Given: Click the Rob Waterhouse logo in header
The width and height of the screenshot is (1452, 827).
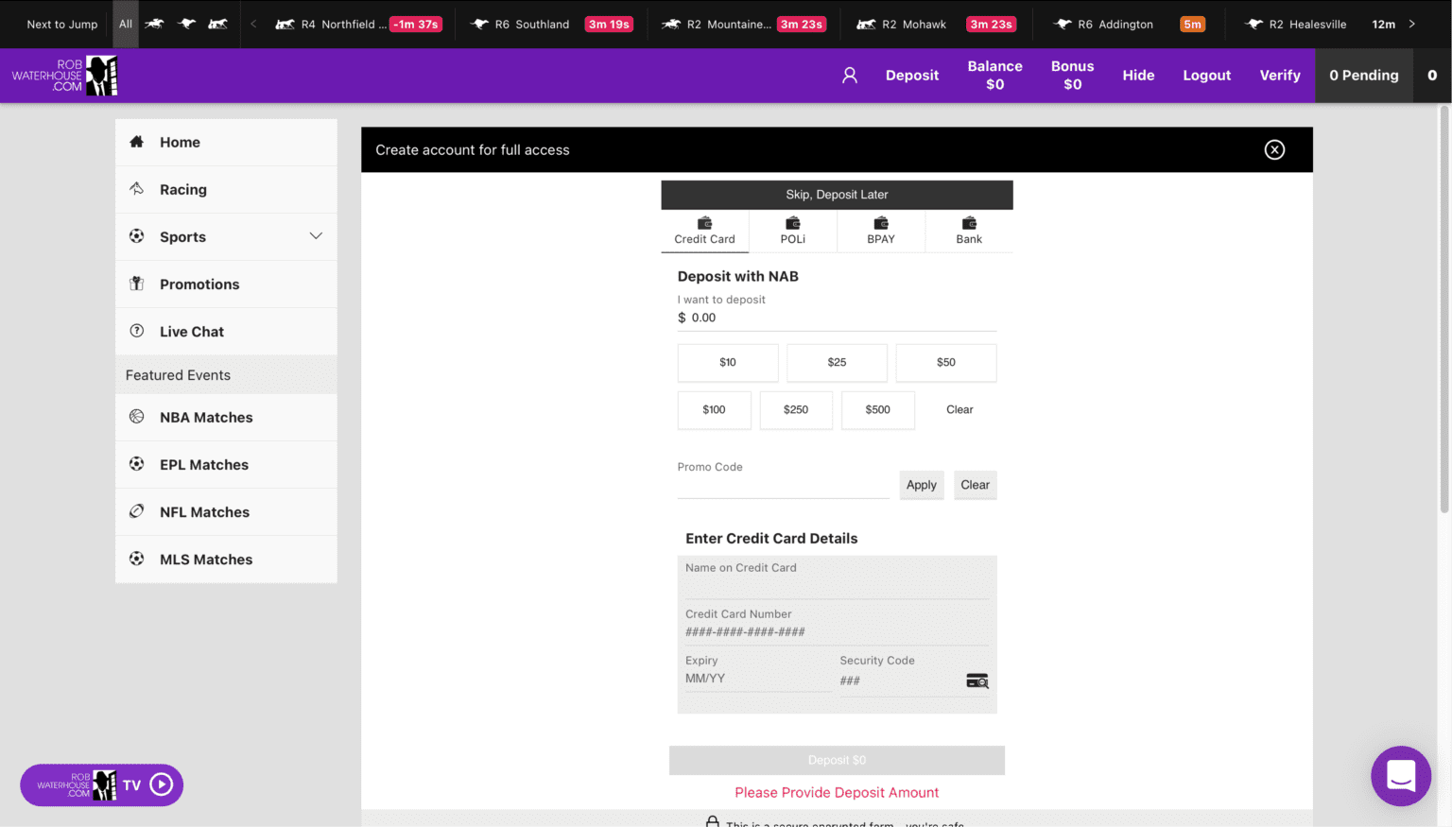Looking at the screenshot, I should tap(64, 76).
